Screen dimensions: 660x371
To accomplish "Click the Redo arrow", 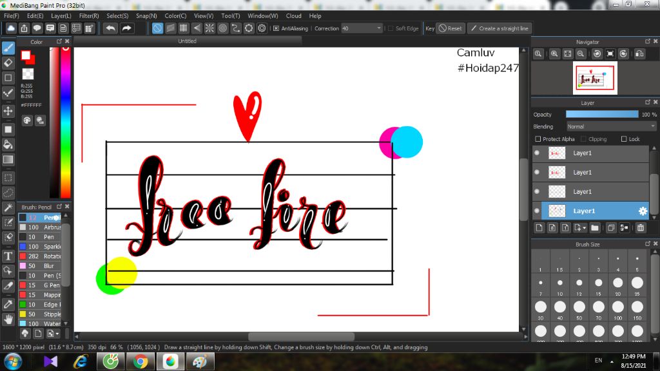I will click(x=126, y=28).
